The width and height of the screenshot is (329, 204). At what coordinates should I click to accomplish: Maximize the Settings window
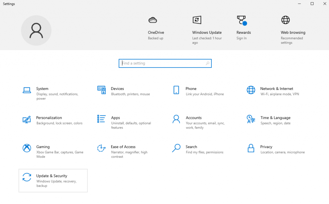click(x=312, y=4)
